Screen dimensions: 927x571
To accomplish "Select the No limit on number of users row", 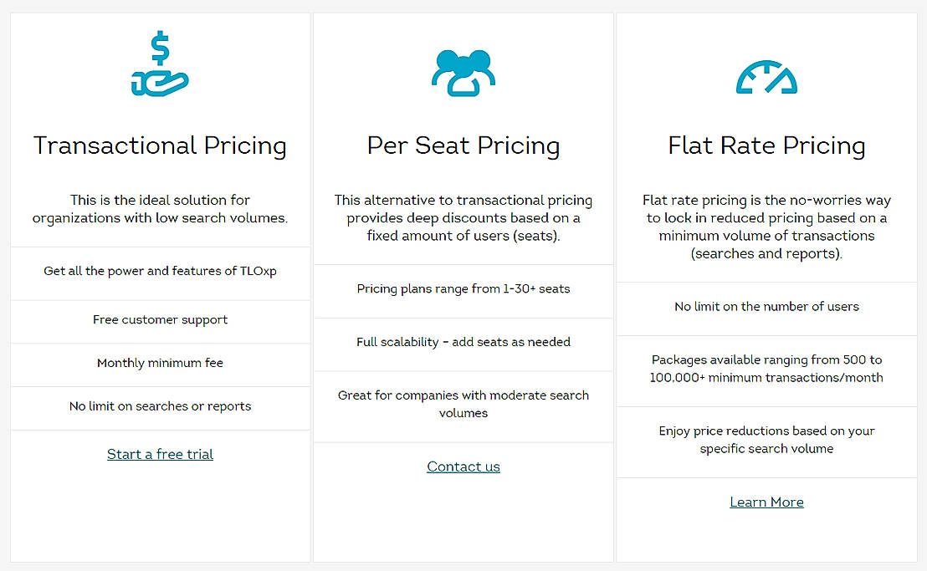I will tap(766, 306).
